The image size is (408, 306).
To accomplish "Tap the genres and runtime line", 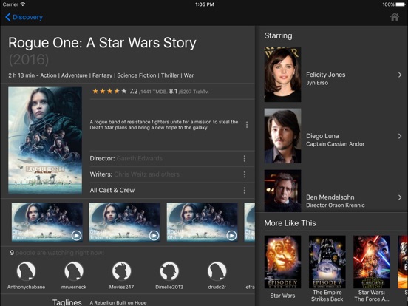I will point(101,75).
